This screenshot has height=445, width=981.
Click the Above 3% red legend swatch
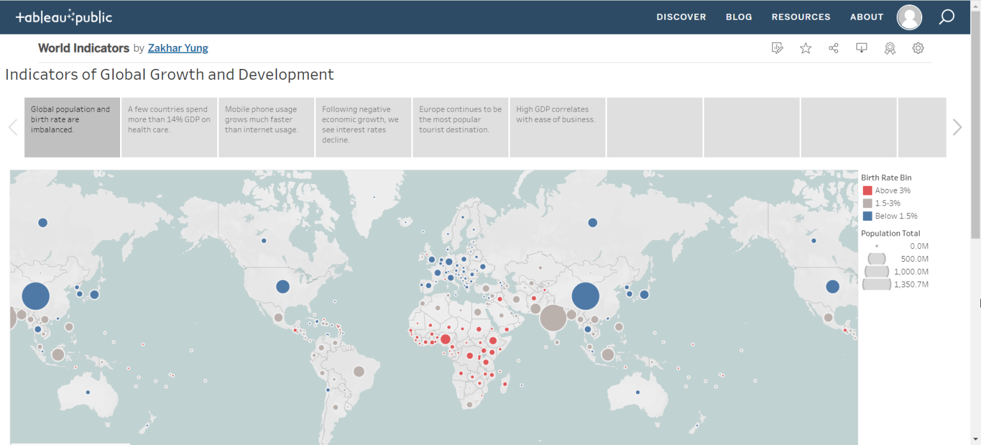(x=867, y=190)
